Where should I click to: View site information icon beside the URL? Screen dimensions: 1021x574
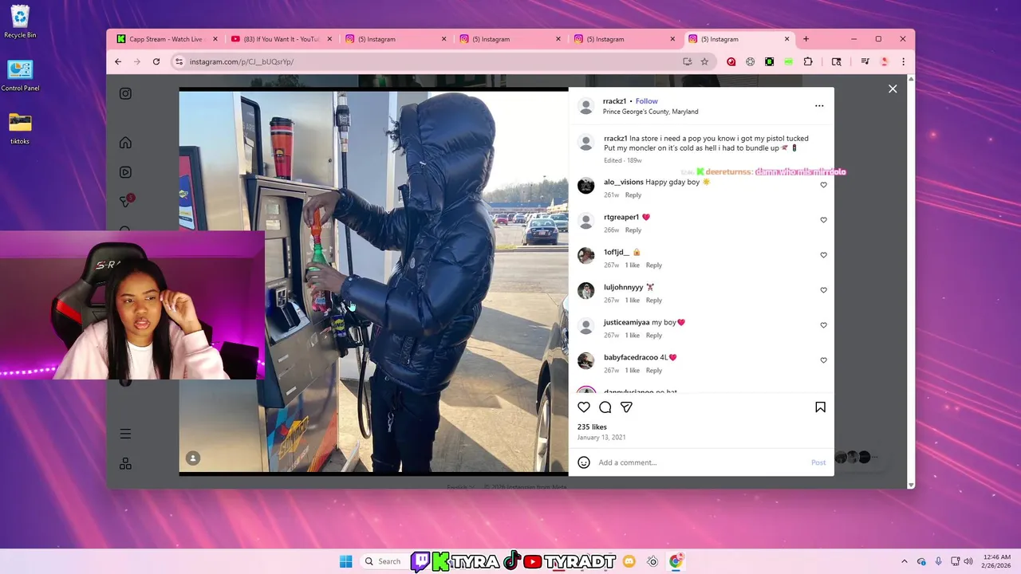[x=179, y=61]
